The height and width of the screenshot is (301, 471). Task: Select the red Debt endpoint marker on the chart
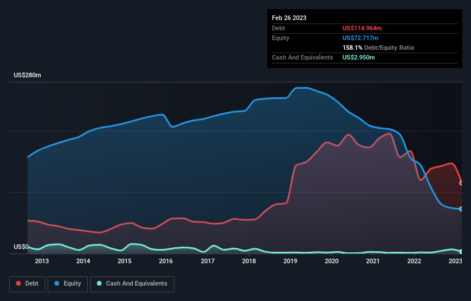coord(461,183)
